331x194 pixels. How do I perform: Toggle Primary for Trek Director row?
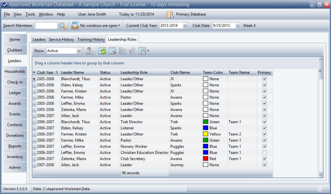[265, 122]
